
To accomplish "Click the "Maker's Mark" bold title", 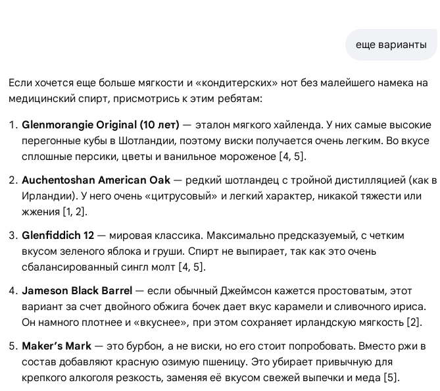I will point(55,346).
